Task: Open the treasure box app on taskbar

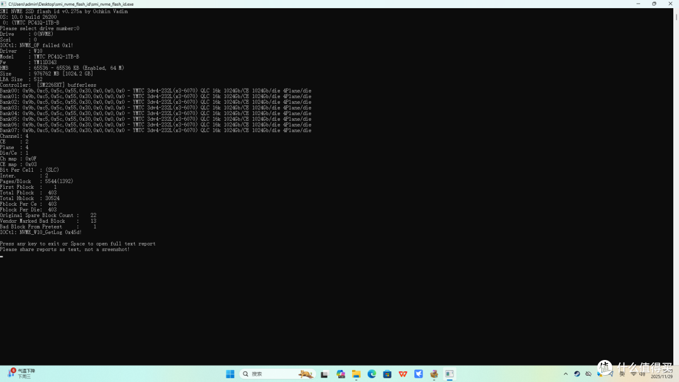Action: point(434,374)
